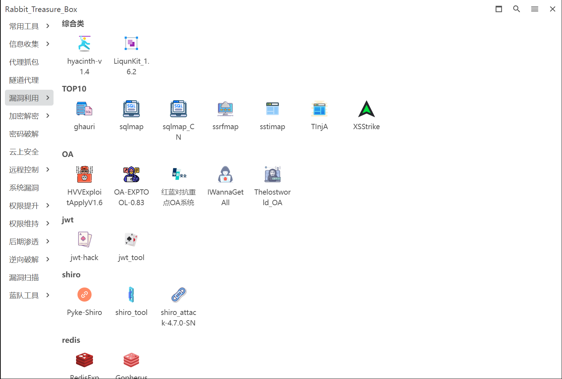Select the 信息收集 sidebar label
Image resolution: width=562 pixels, height=379 pixels.
(x=24, y=44)
